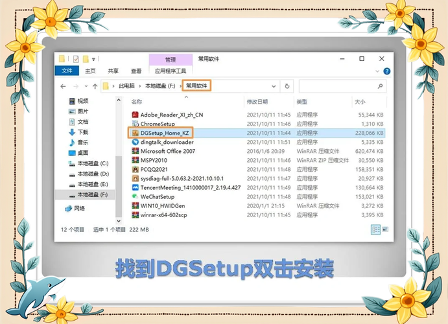Click the ChromeSetup installer icon
This screenshot has width=448, height=324.
135,123
